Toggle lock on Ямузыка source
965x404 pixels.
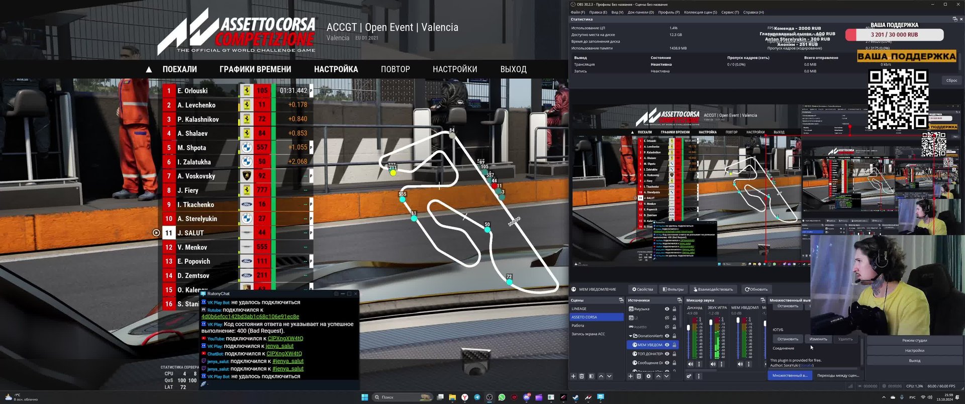point(674,309)
